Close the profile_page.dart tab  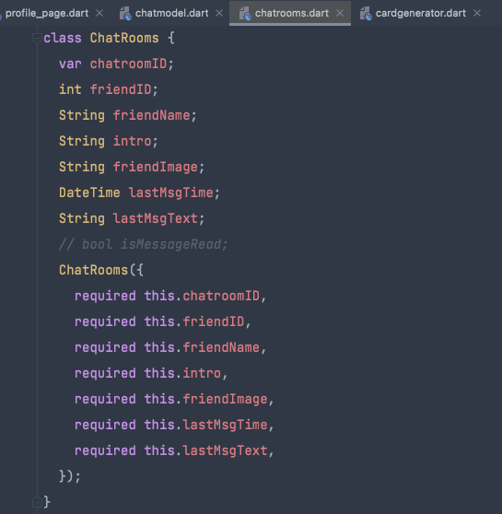(x=99, y=13)
